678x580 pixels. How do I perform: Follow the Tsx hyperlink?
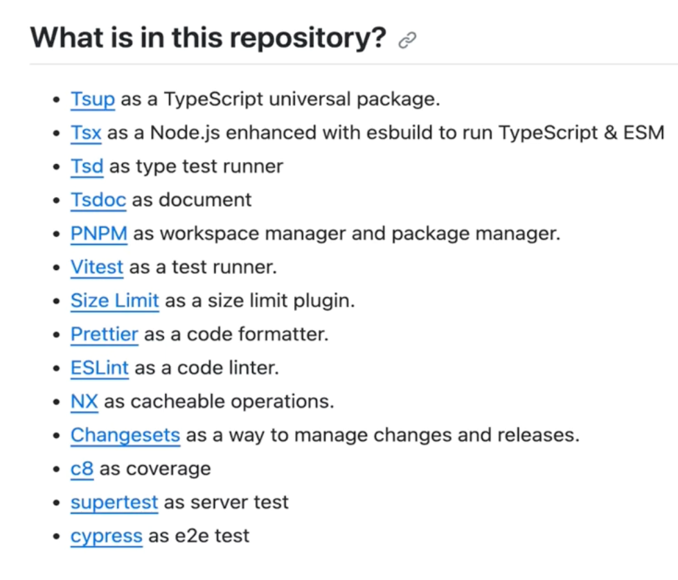pos(86,132)
